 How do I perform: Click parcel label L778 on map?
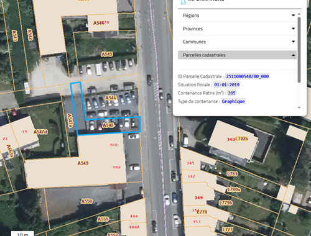point(202,212)
